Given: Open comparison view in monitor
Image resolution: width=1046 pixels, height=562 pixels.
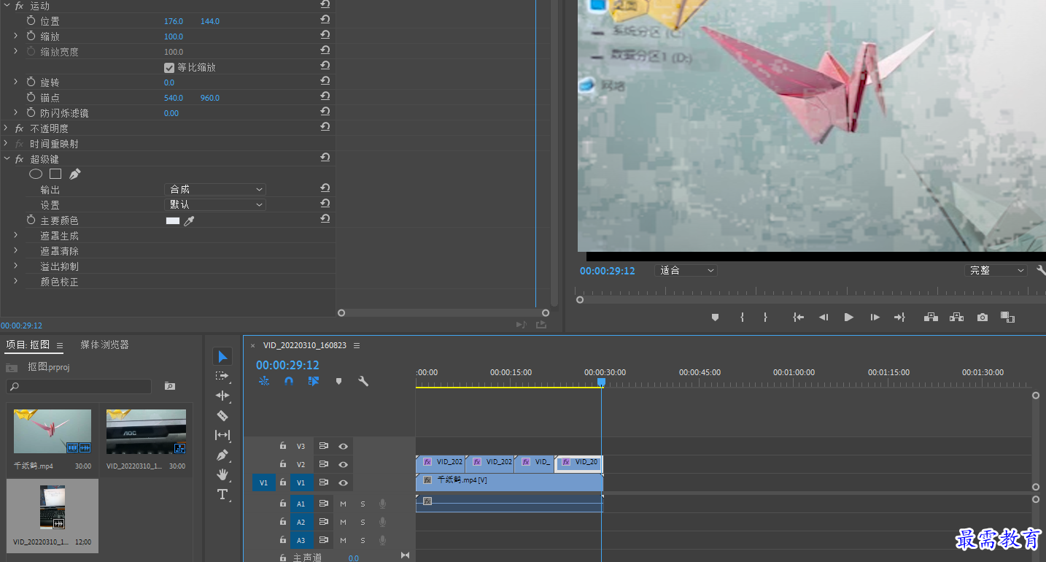Looking at the screenshot, I should tap(1007, 317).
